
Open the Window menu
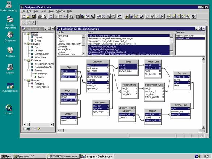click(60, 11)
